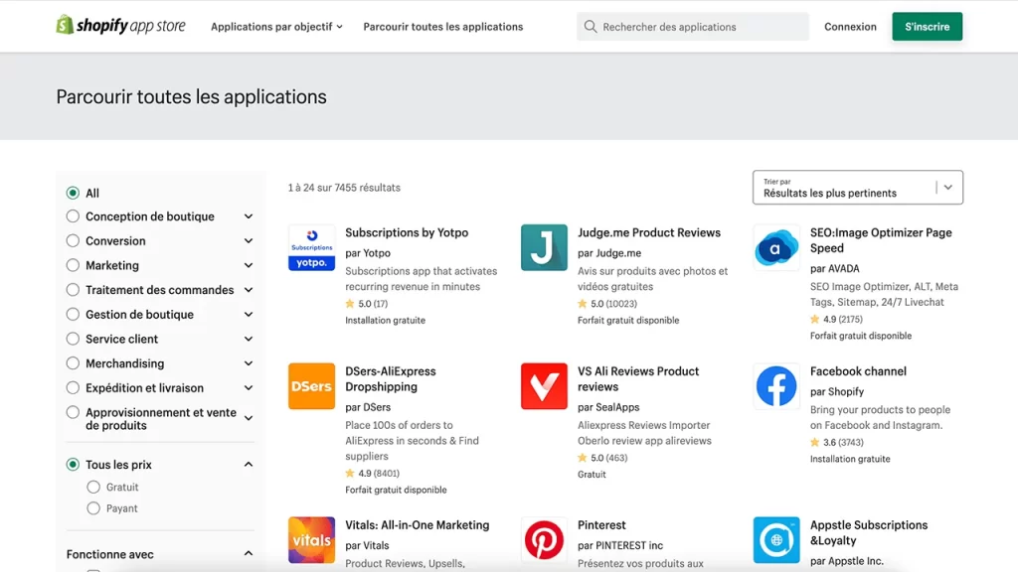This screenshot has height=572, width=1018.
Task: Click star rating of VS Ali Reviews
Action: click(602, 458)
